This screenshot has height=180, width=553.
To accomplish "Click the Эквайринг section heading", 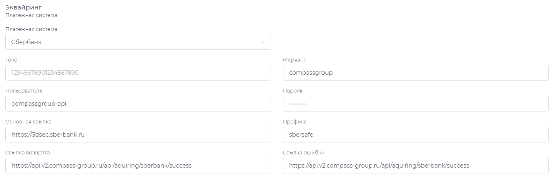I will click(x=24, y=7).
